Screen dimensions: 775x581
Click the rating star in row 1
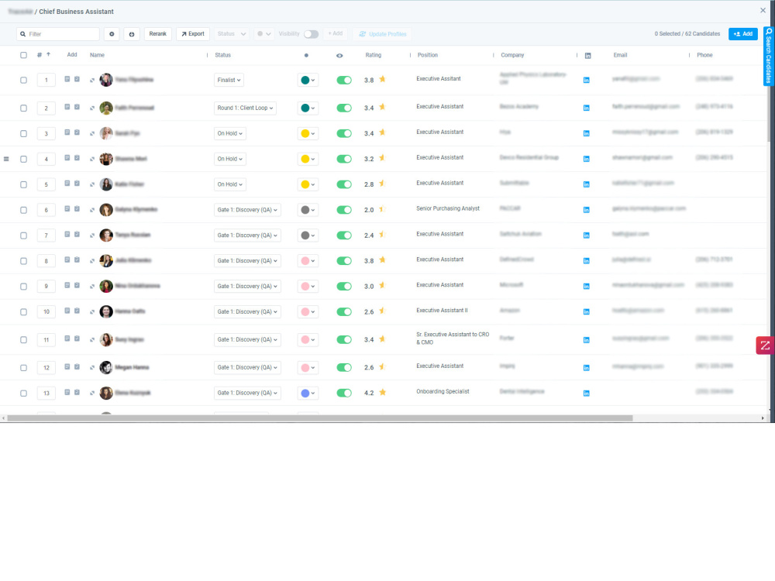click(x=382, y=79)
